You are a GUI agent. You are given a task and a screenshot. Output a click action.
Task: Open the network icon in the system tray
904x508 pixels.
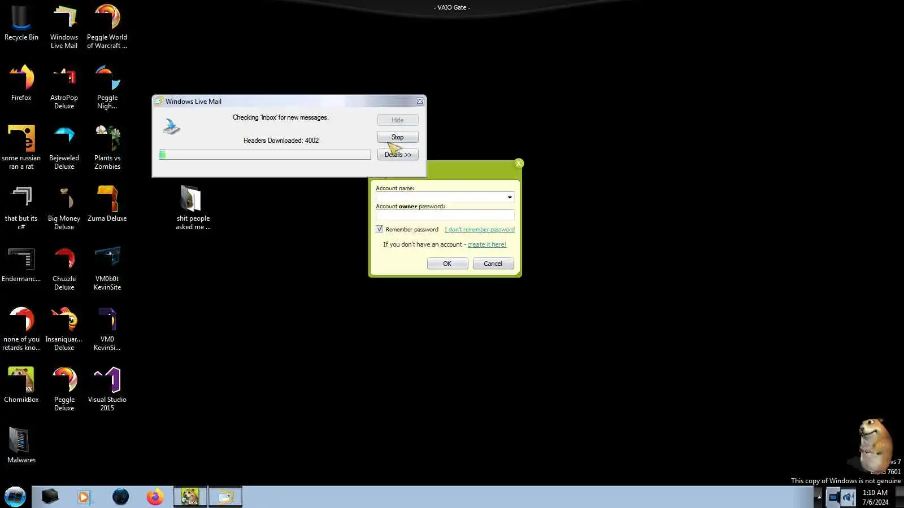coord(833,497)
